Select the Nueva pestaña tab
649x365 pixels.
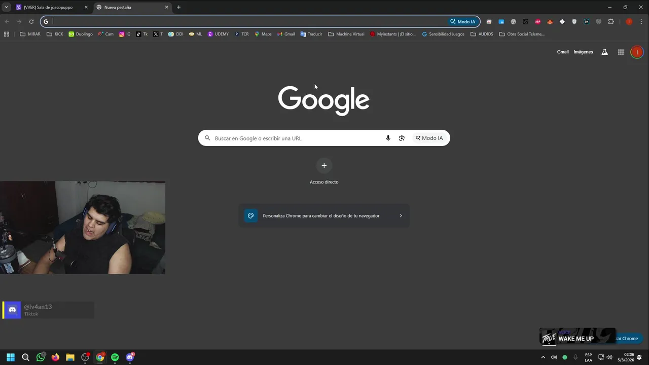[x=132, y=7]
